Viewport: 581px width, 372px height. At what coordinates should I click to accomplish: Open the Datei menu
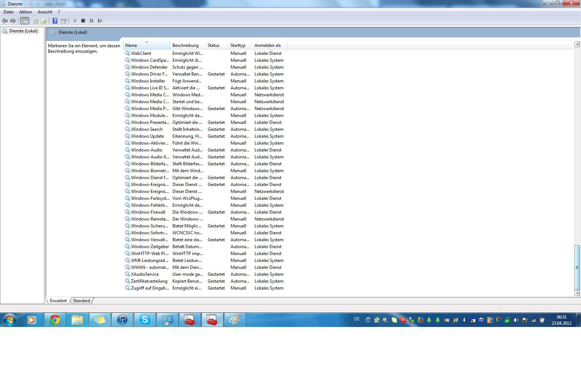click(x=8, y=12)
